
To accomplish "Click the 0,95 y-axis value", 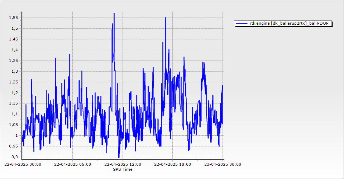I will coord(13,146).
